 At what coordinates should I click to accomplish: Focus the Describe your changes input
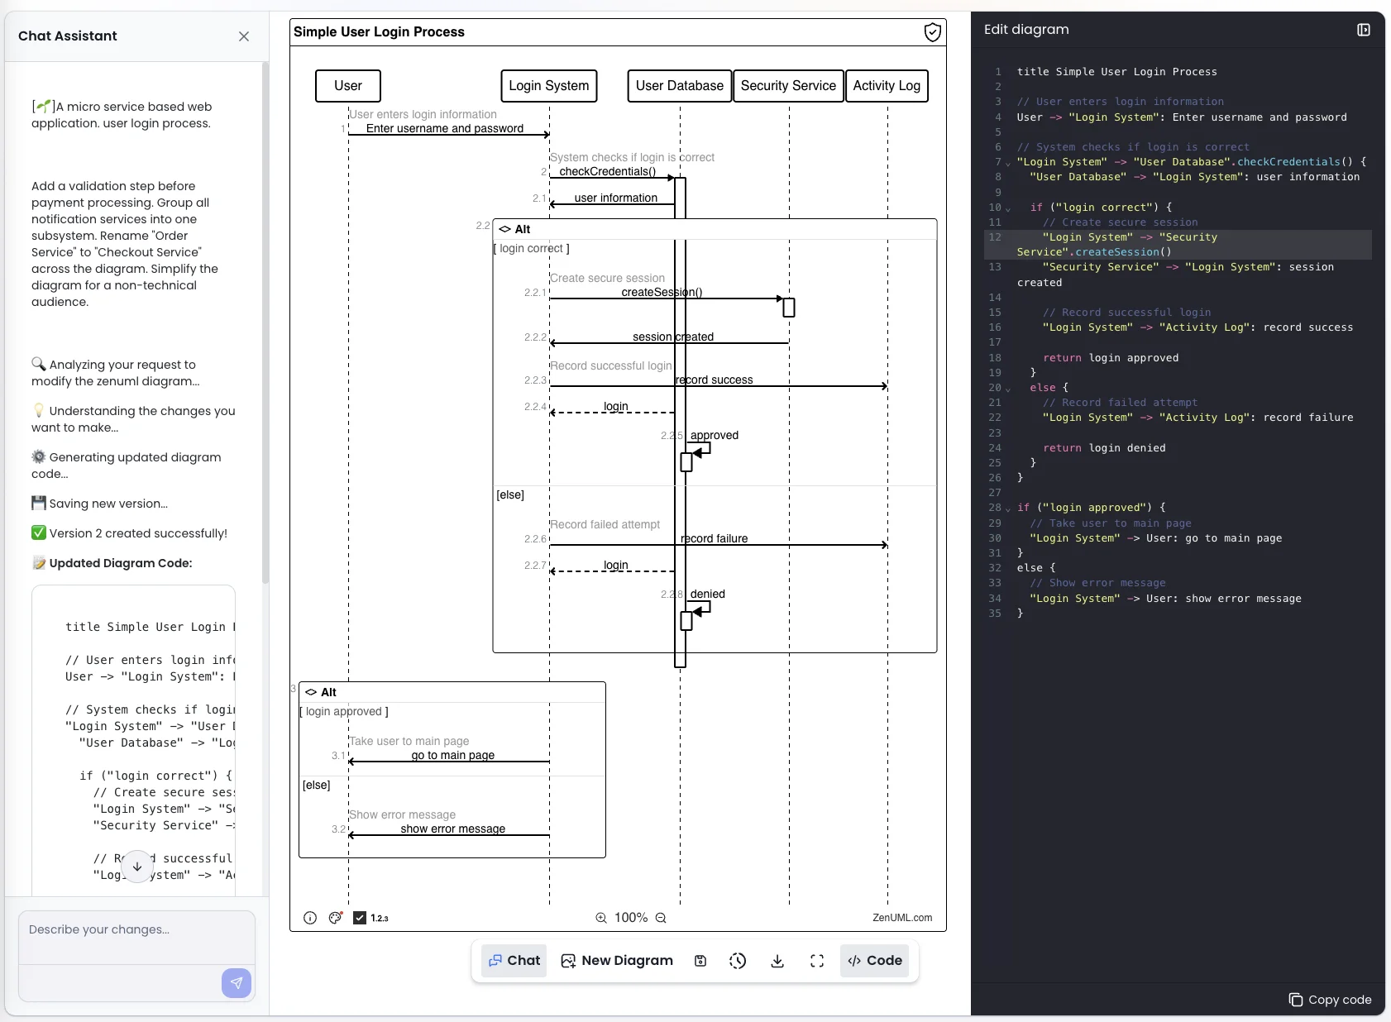pyautogui.click(x=136, y=938)
